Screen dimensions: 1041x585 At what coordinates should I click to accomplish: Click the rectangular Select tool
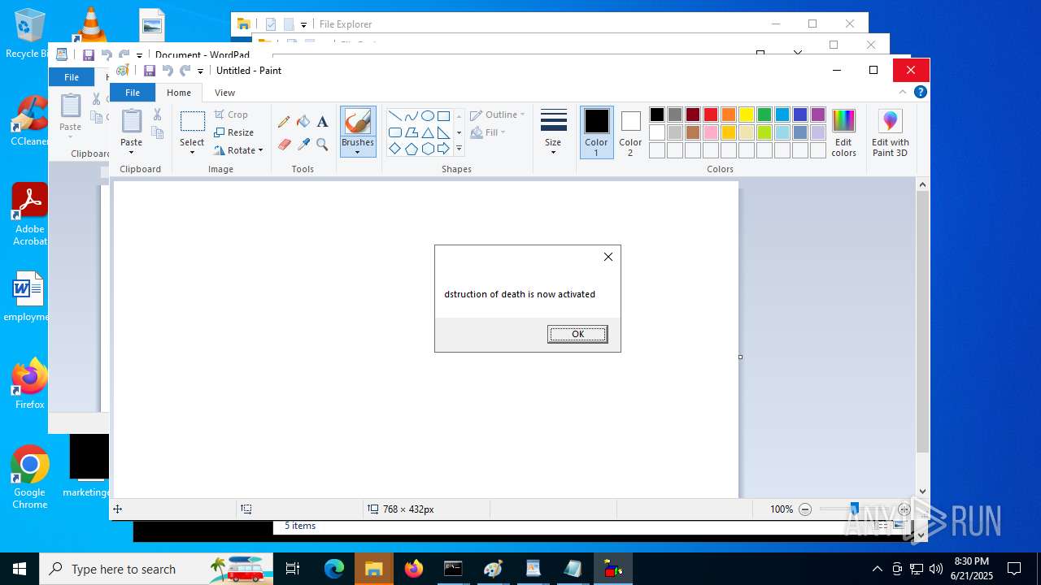[x=193, y=122]
